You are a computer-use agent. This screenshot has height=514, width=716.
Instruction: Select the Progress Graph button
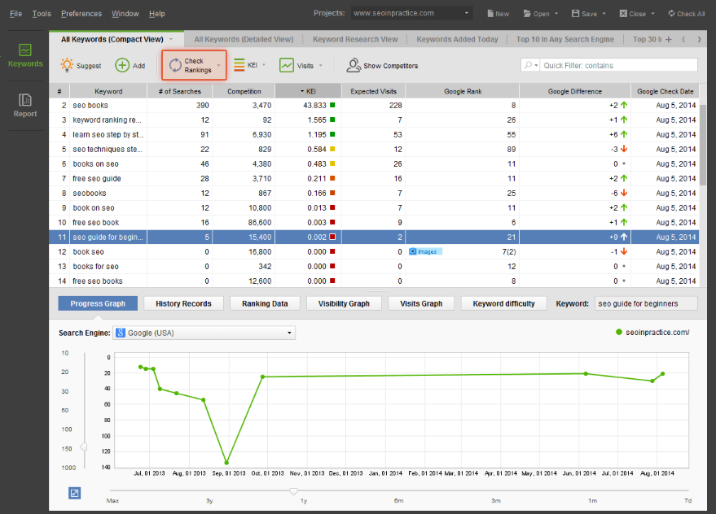(98, 303)
